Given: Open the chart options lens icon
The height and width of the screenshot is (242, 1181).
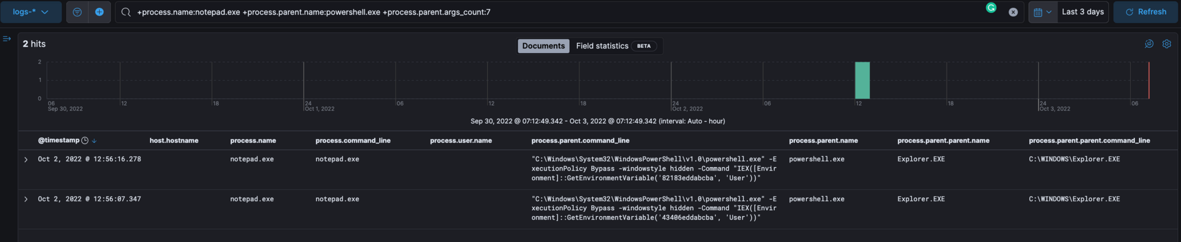Looking at the screenshot, I should 1149,44.
